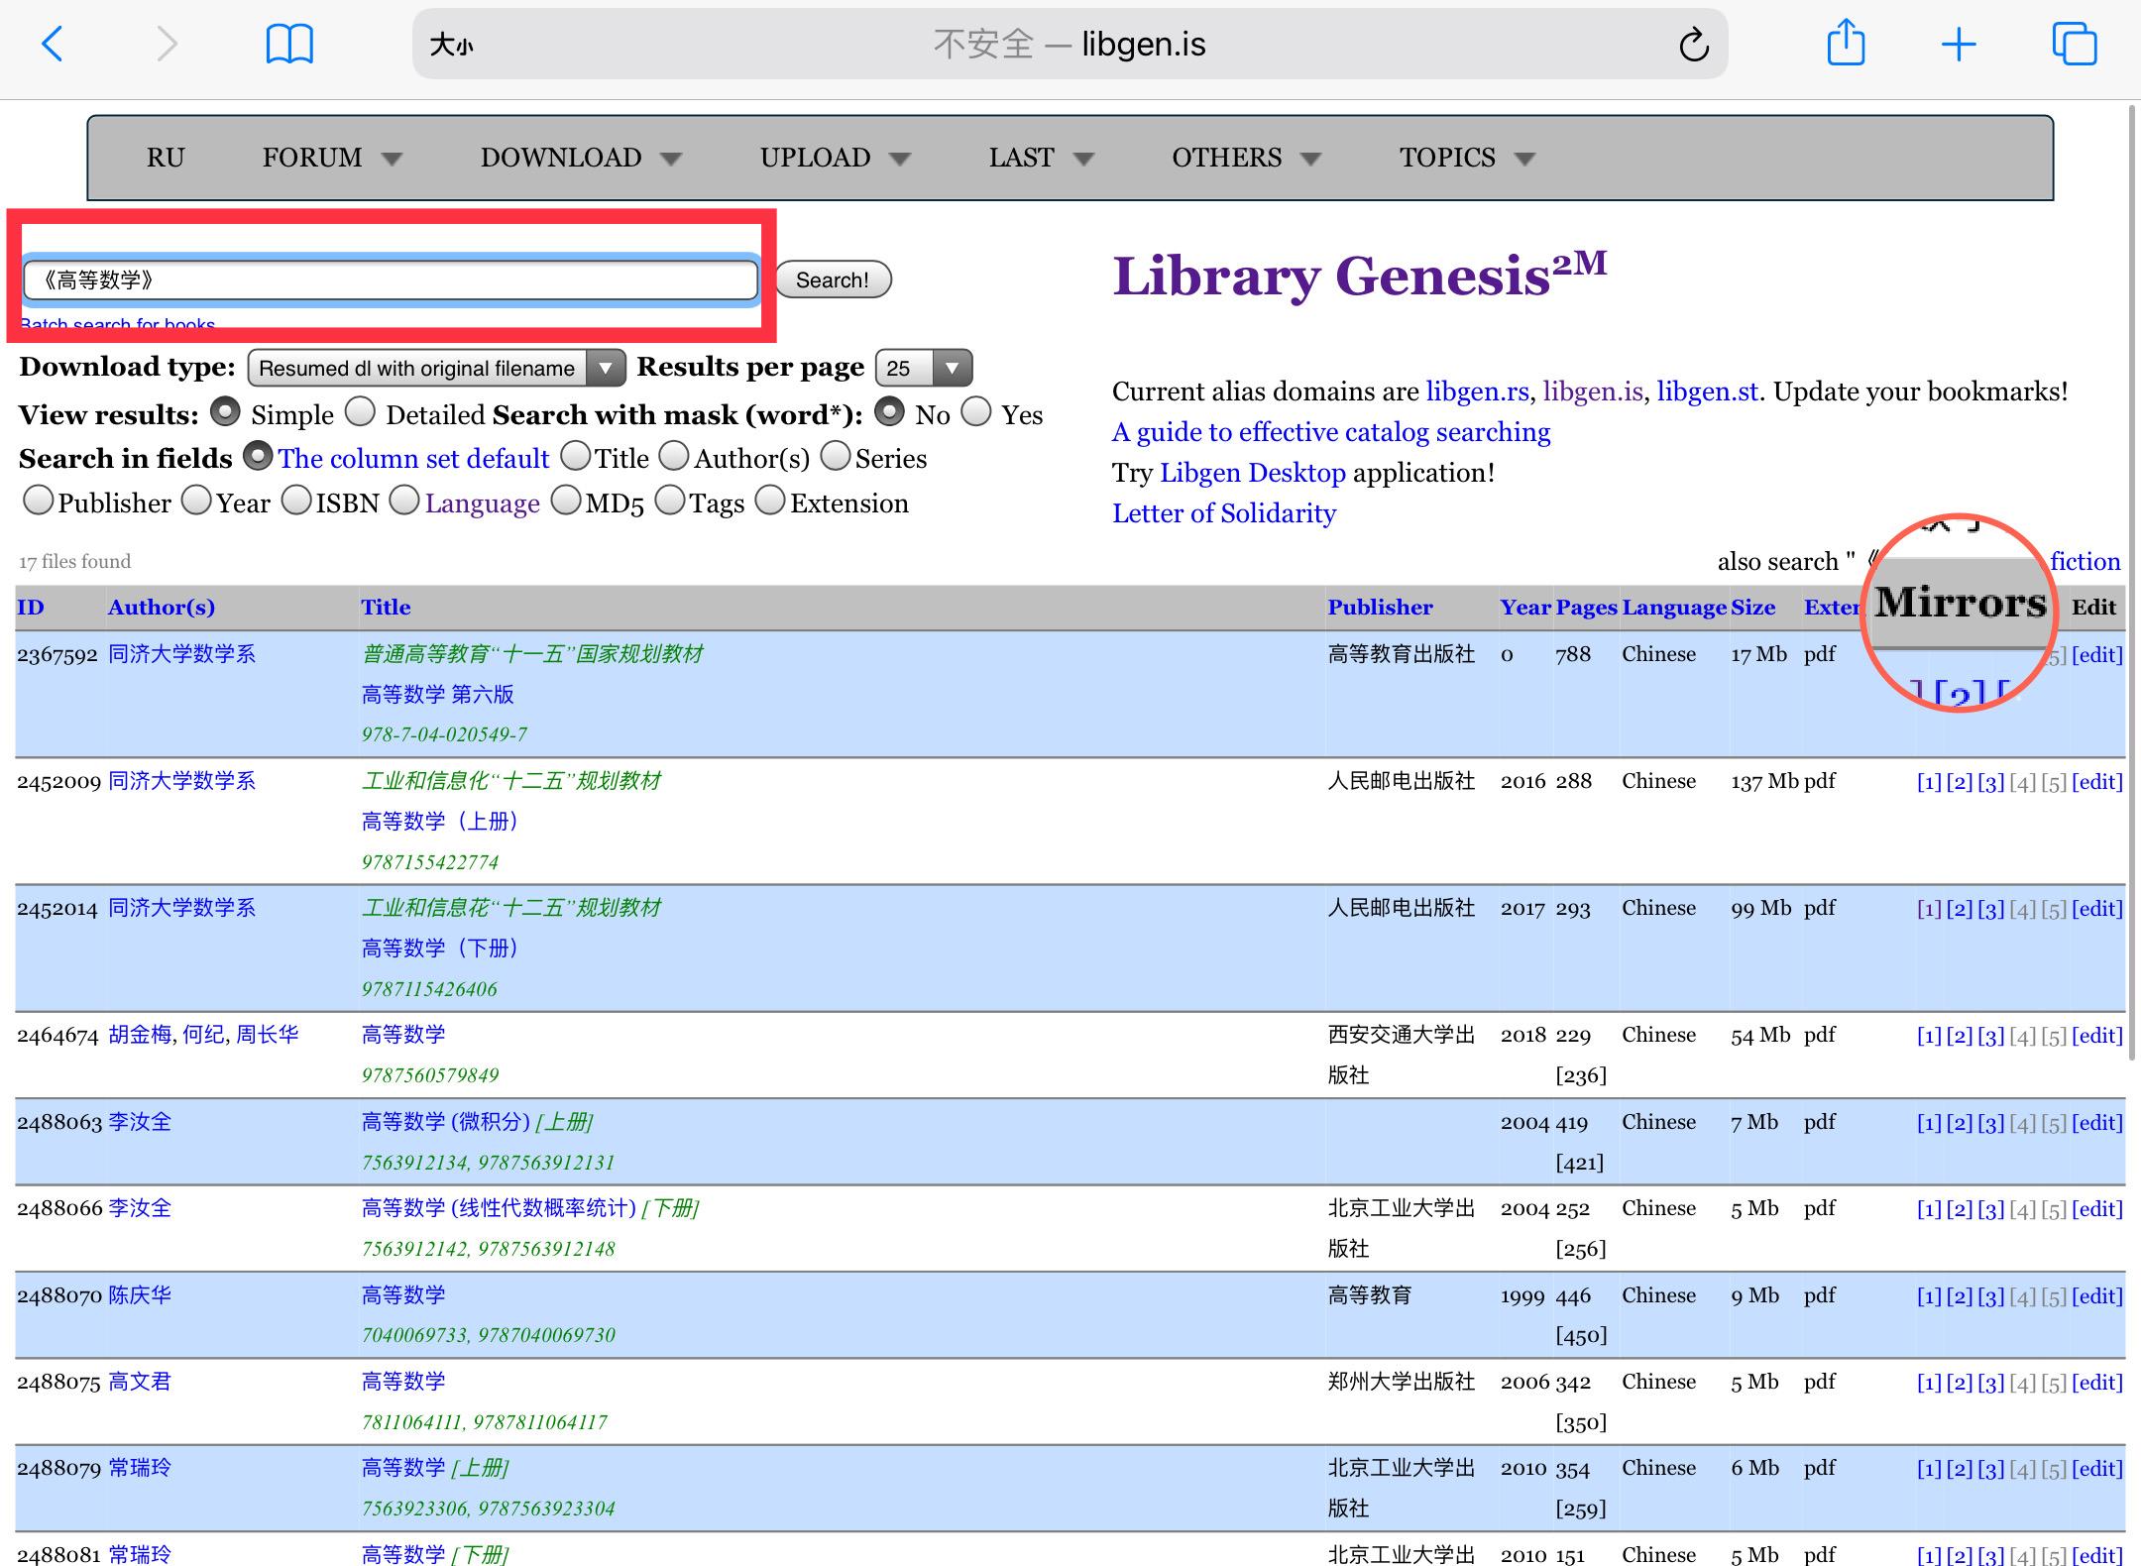Image resolution: width=2141 pixels, height=1566 pixels.
Task: Set search with mask to No
Action: point(889,412)
